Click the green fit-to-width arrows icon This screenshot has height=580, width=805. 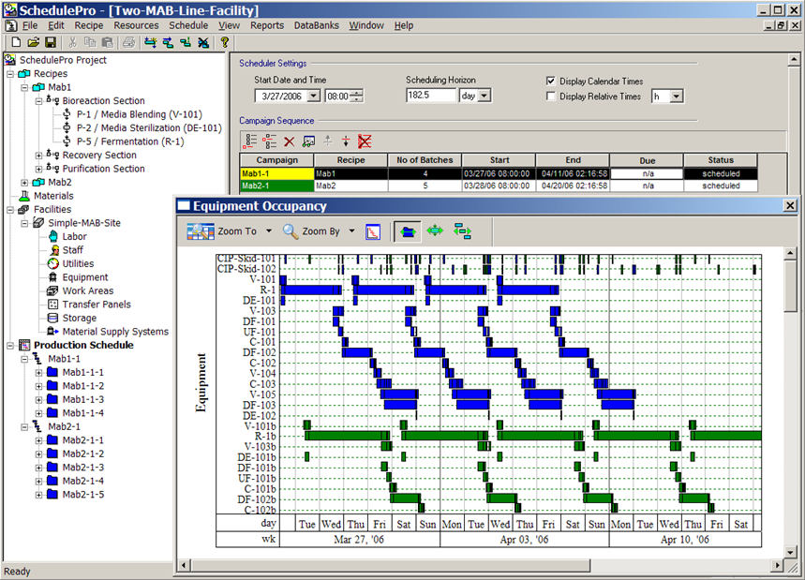[x=435, y=231]
